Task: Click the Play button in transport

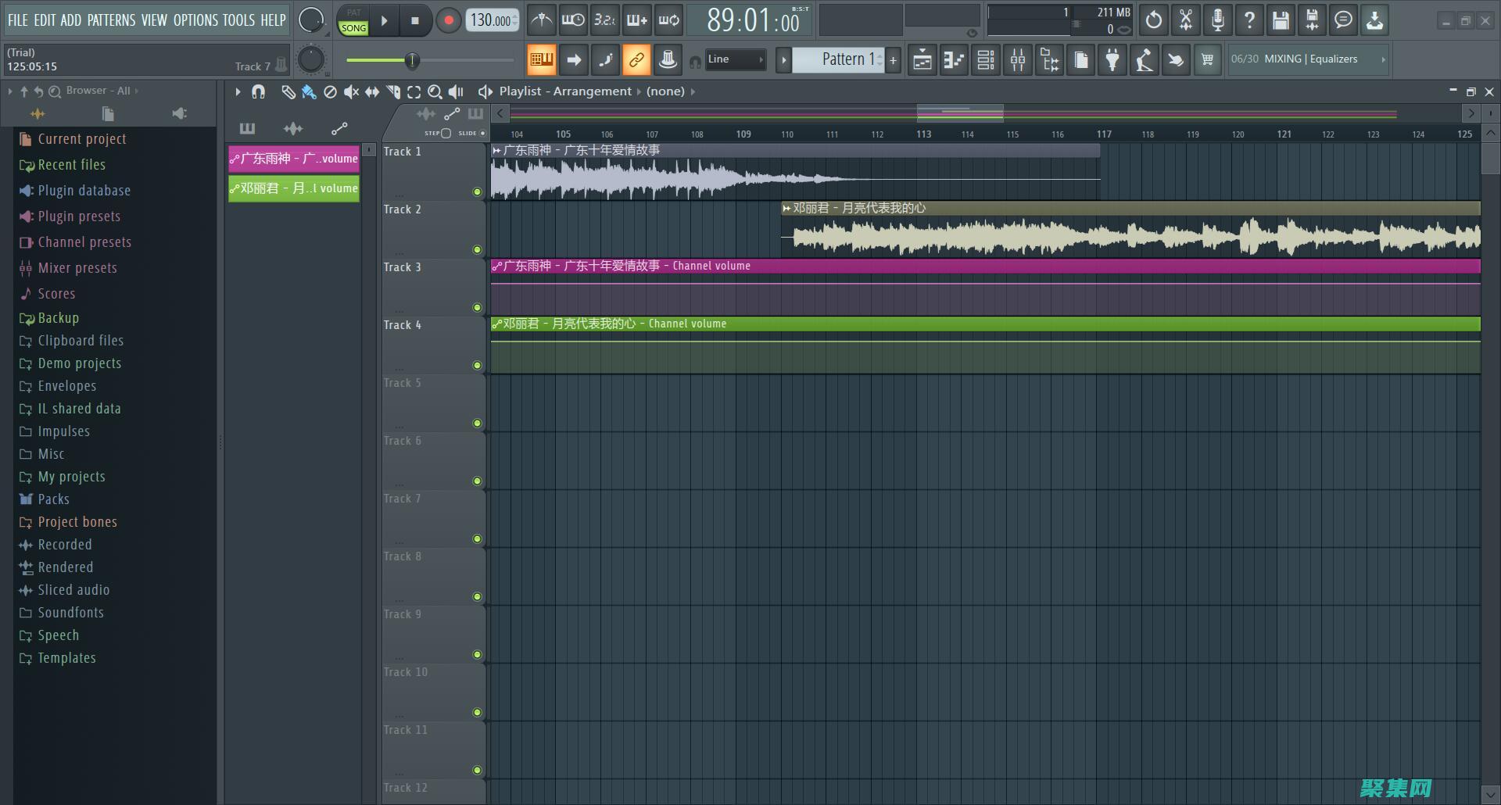Action: tap(384, 21)
